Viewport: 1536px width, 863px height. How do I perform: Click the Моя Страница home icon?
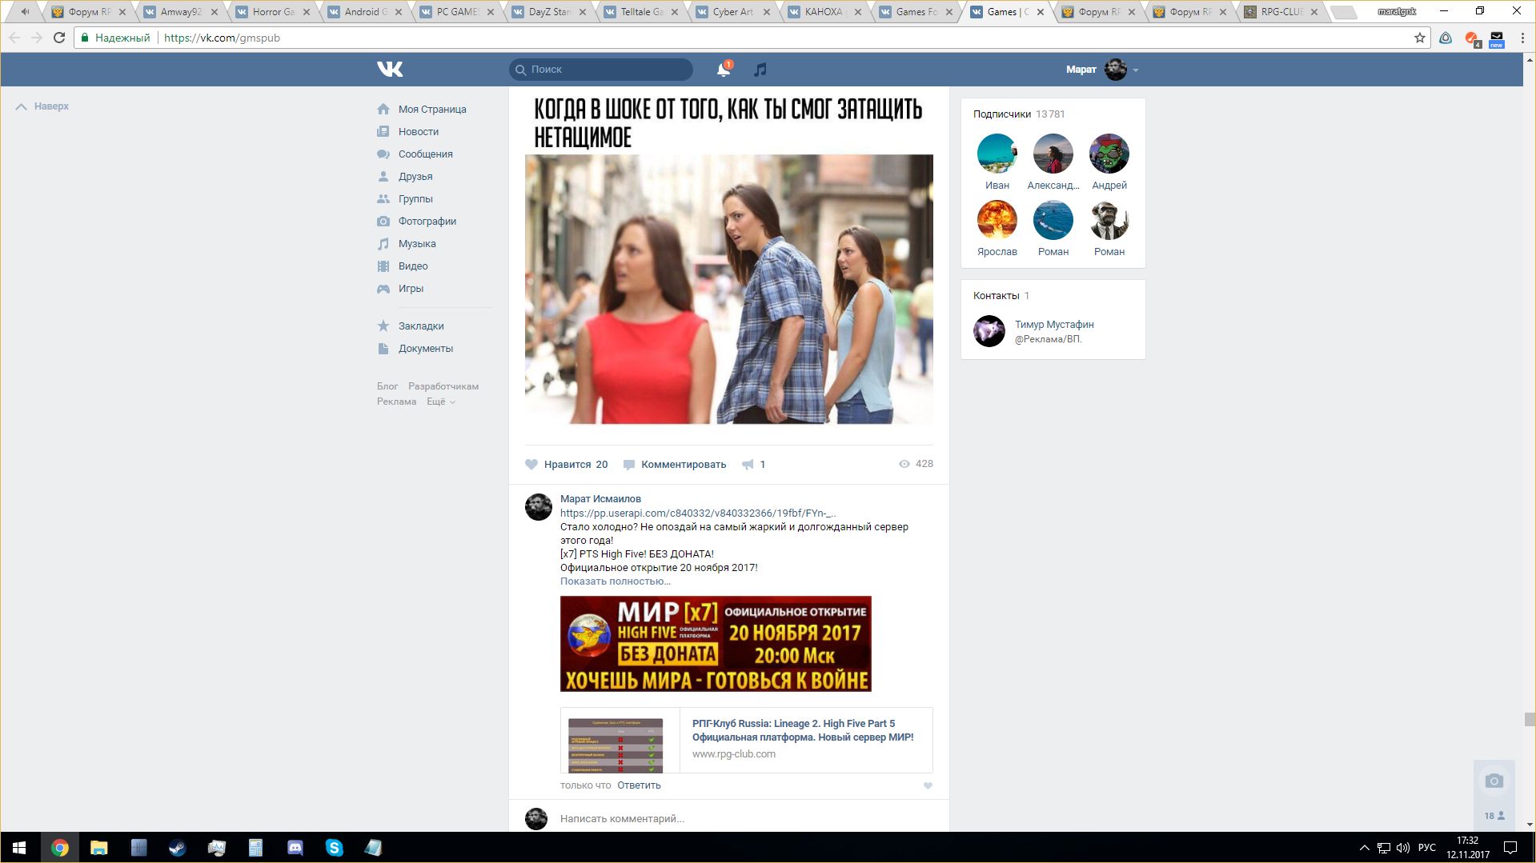[x=383, y=110]
